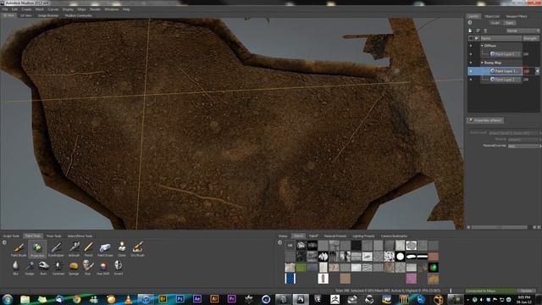Click the Layers panel horizontal scrollbar
542x305 pixels.
click(499, 227)
